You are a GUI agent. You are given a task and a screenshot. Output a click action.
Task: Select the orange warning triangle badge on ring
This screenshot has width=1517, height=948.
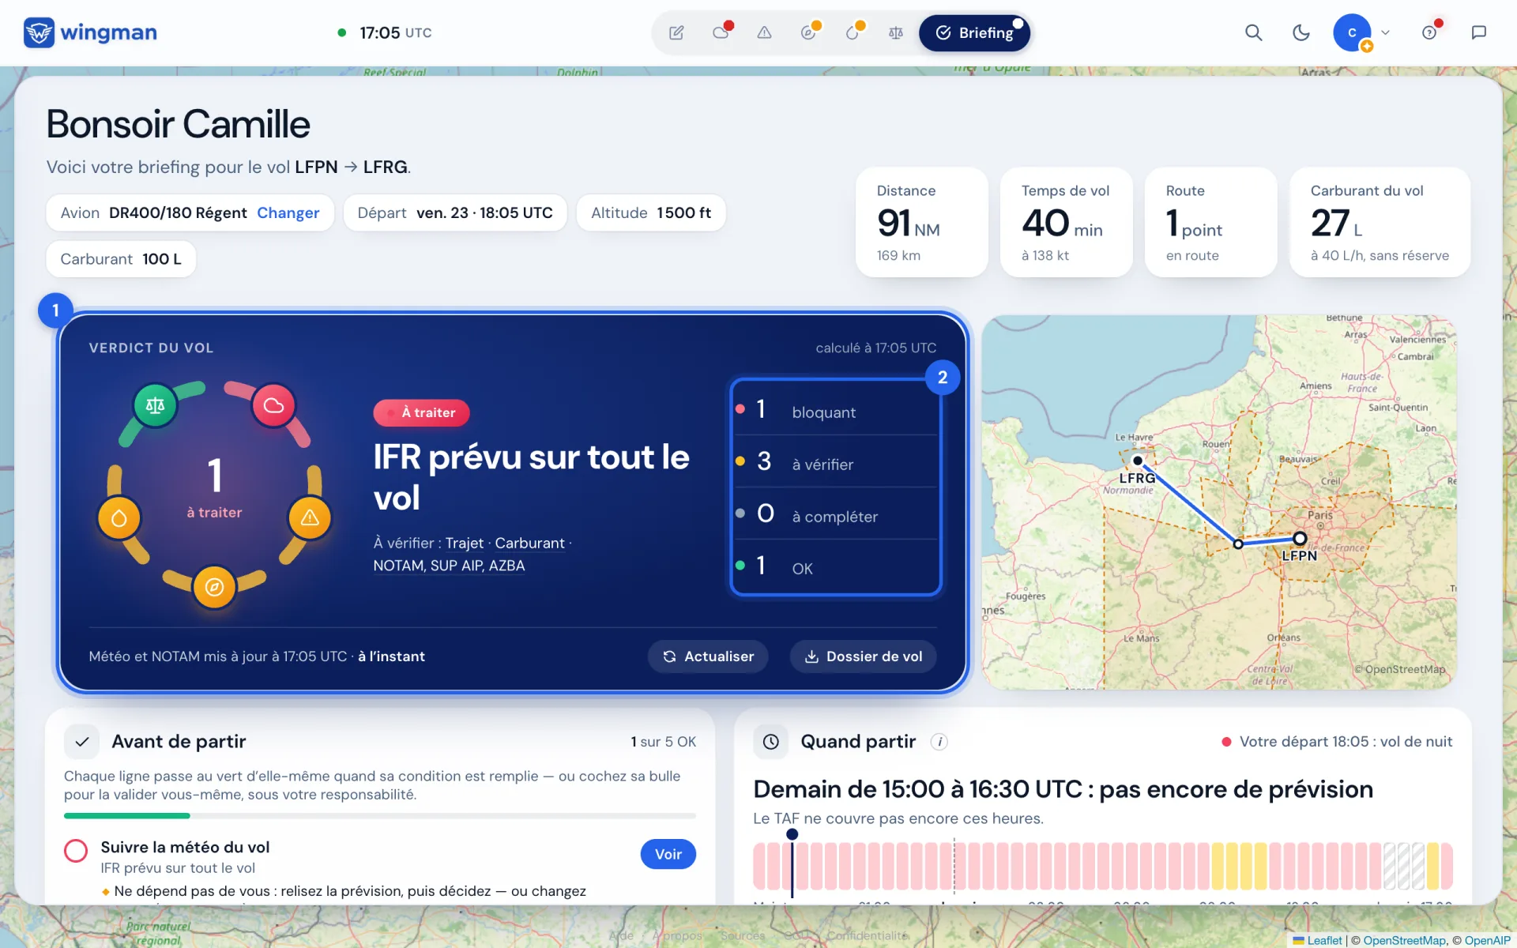[310, 518]
